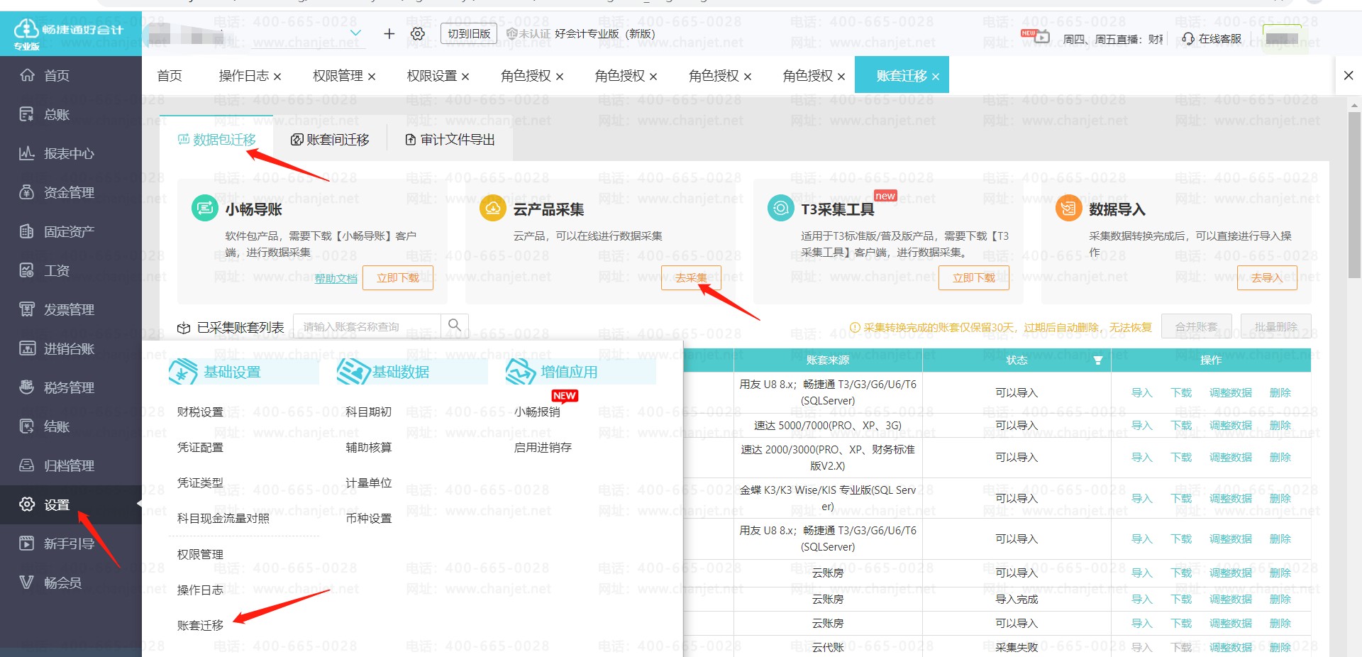Open the 状态 column filter funnel

[1097, 360]
